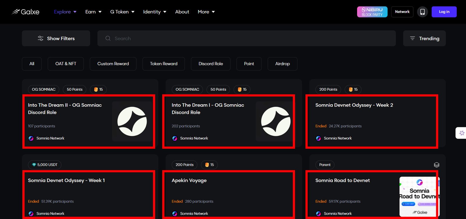The width and height of the screenshot is (466, 219).
Task: Toggle Show Filters panel
Action: [56, 38]
